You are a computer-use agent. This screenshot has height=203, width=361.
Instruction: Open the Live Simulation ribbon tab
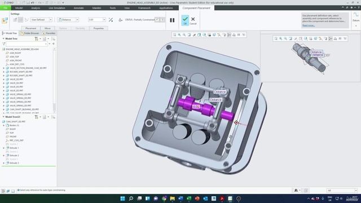point(57,8)
